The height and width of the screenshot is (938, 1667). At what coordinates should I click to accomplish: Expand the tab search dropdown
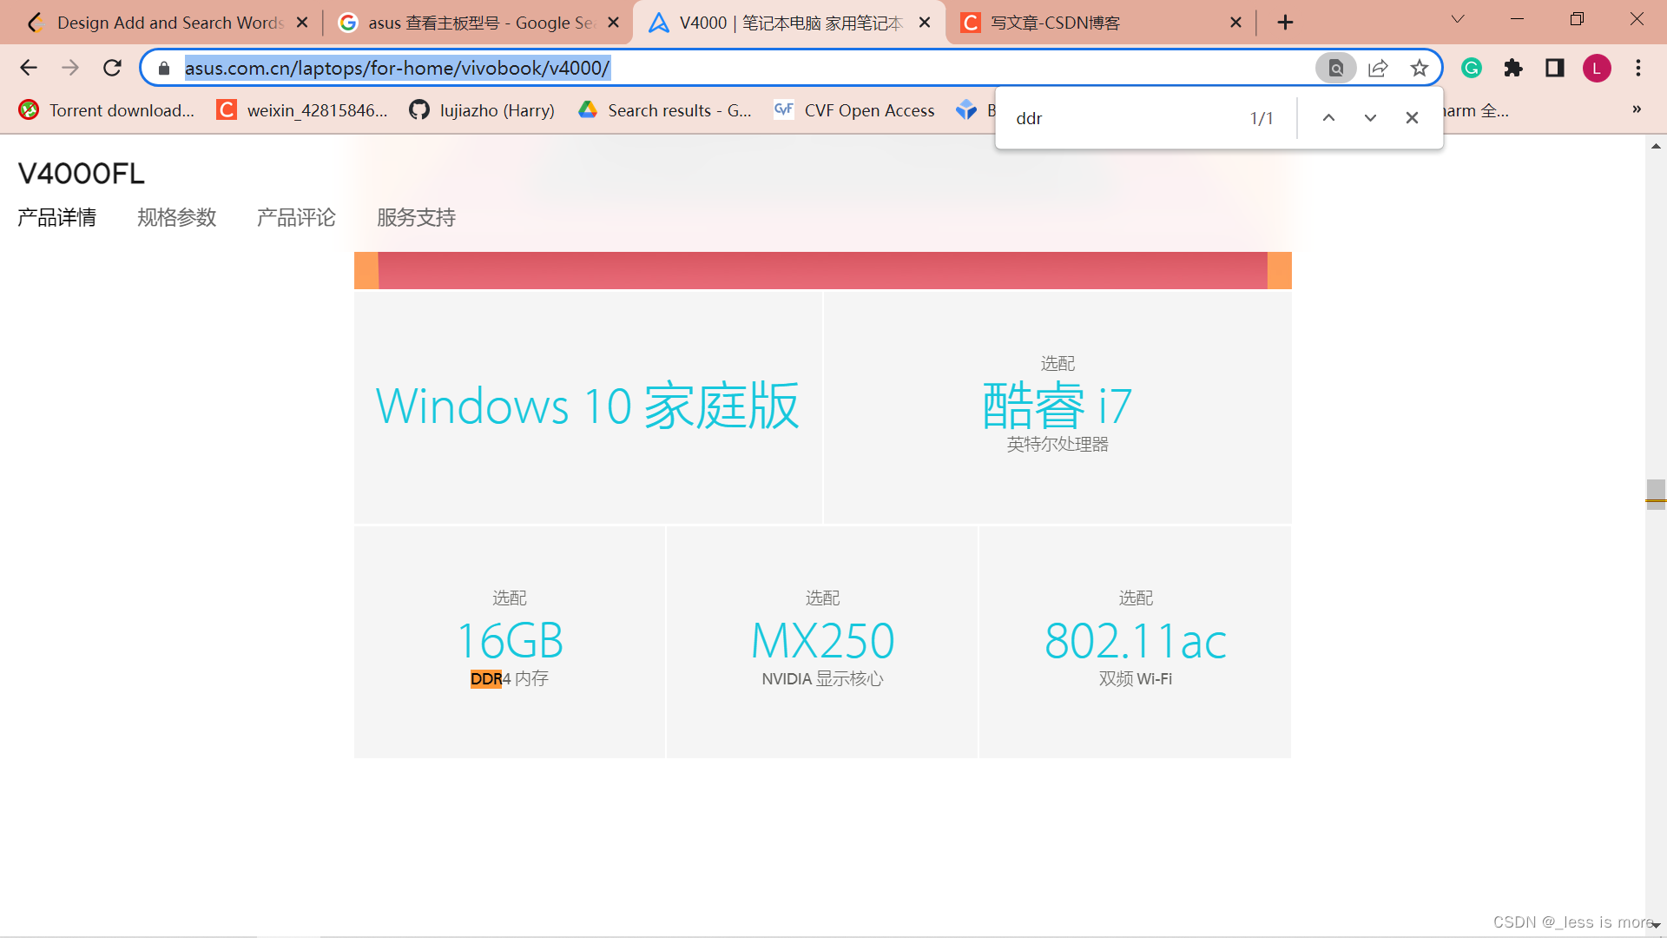pos(1458,19)
